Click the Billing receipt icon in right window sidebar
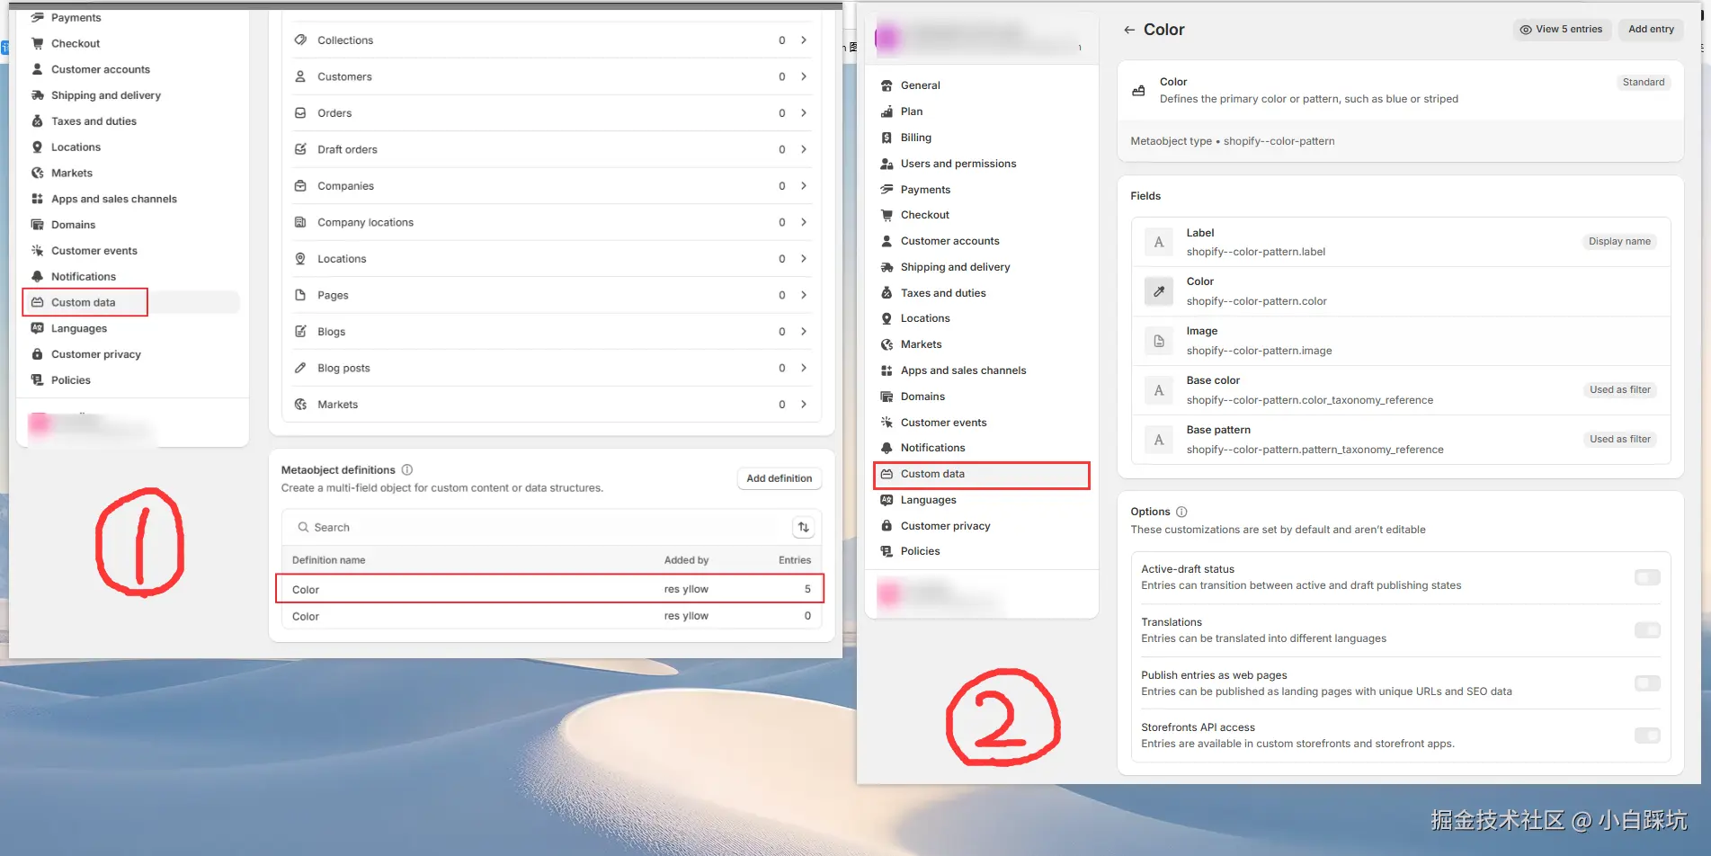 (887, 138)
